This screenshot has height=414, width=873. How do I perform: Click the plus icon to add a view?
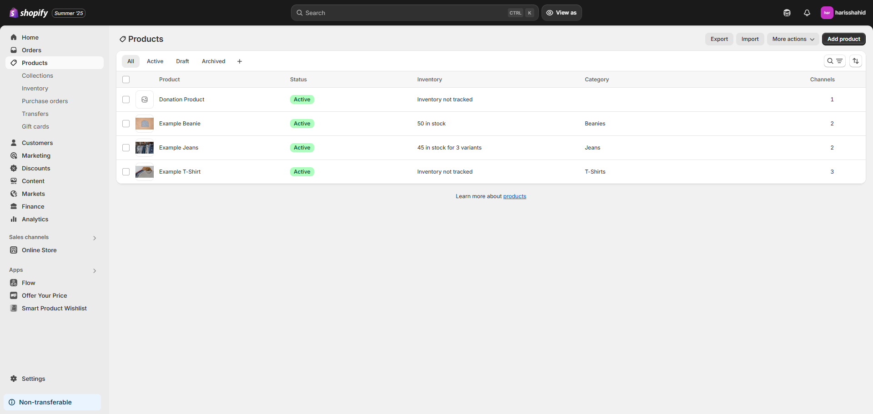tap(240, 61)
